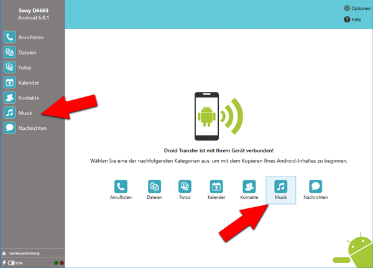Viewport: 373px width, 268px height.
Task: Click the Musik label in the sidebar
Action: (25, 113)
